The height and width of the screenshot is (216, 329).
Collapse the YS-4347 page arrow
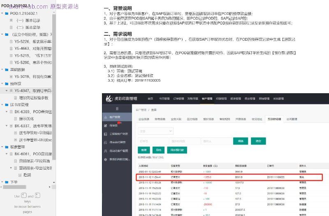point(7,91)
